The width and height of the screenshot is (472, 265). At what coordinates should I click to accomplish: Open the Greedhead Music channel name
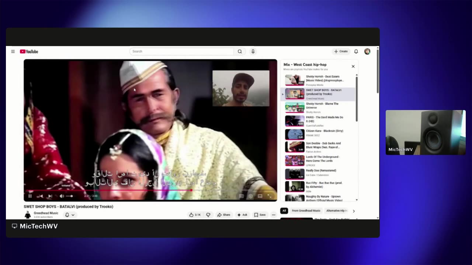(x=46, y=213)
